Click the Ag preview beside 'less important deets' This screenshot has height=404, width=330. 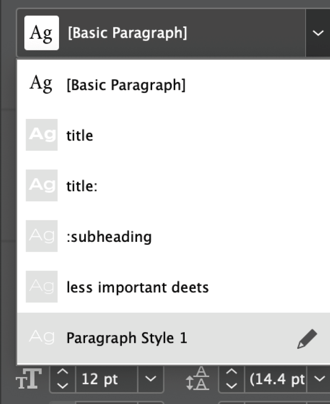41,286
